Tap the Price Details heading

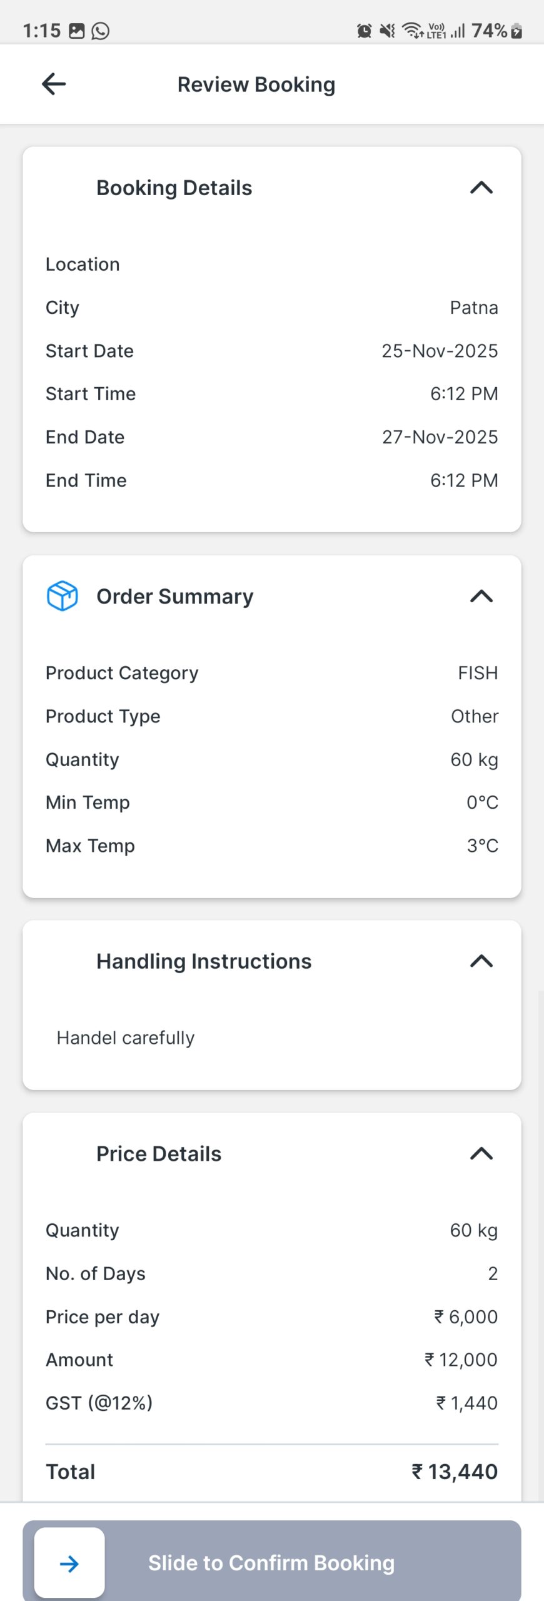click(x=159, y=1154)
